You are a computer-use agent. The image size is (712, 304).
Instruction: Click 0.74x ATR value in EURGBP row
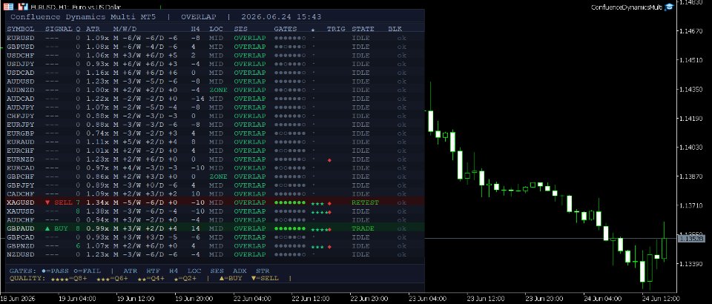click(98, 133)
